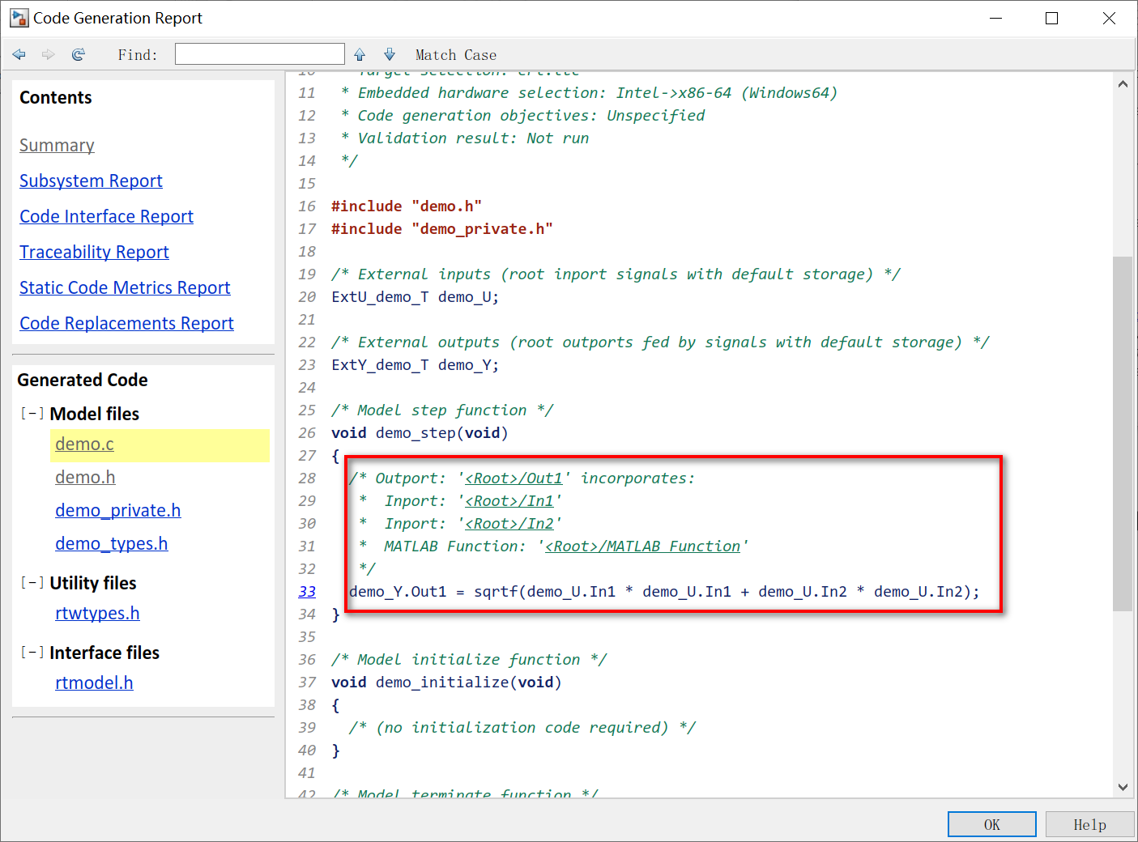This screenshot has height=842, width=1138.
Task: Click the "Model step function" comment
Action: coord(442,410)
